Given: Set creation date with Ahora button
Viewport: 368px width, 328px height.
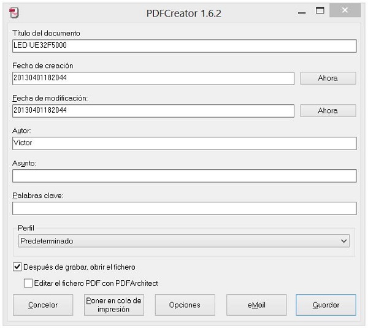Looking at the screenshot, I should point(328,78).
